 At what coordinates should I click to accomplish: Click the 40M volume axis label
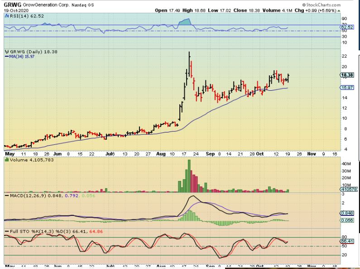(346, 164)
